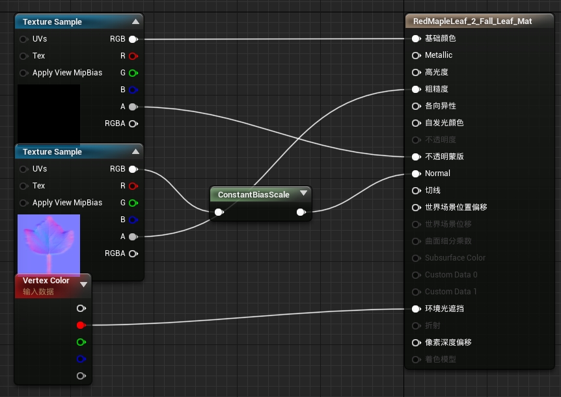Viewport: 561px width, 397px height.
Task: Click the red R output pin of the black-preview Texture Sample
Action: pyautogui.click(x=133, y=56)
